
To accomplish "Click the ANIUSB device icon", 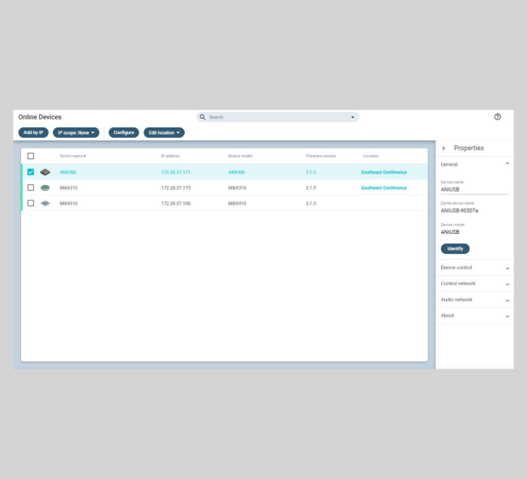I will pyautogui.click(x=45, y=172).
